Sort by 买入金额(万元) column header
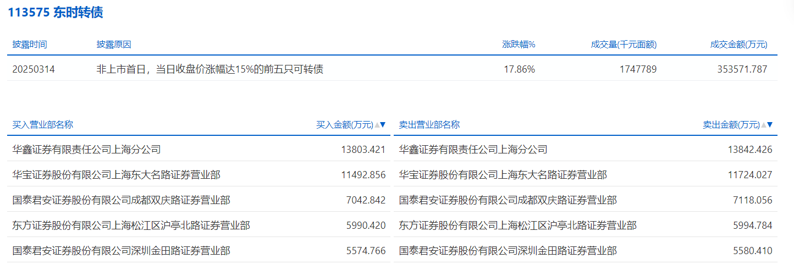Image resolution: width=794 pixels, height=264 pixels. coord(344,125)
